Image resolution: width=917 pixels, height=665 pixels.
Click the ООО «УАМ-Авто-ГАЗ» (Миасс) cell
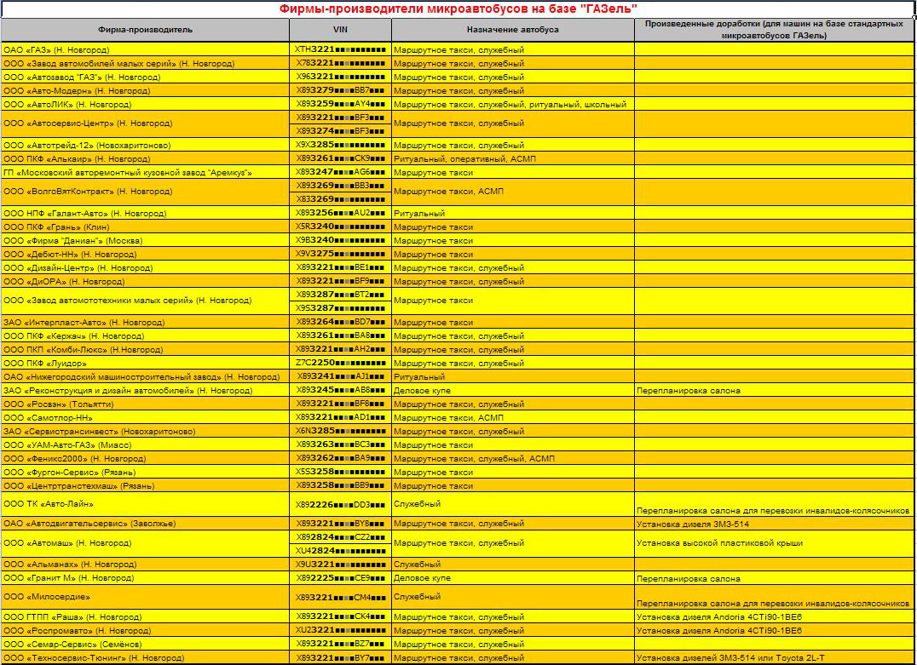145,444
